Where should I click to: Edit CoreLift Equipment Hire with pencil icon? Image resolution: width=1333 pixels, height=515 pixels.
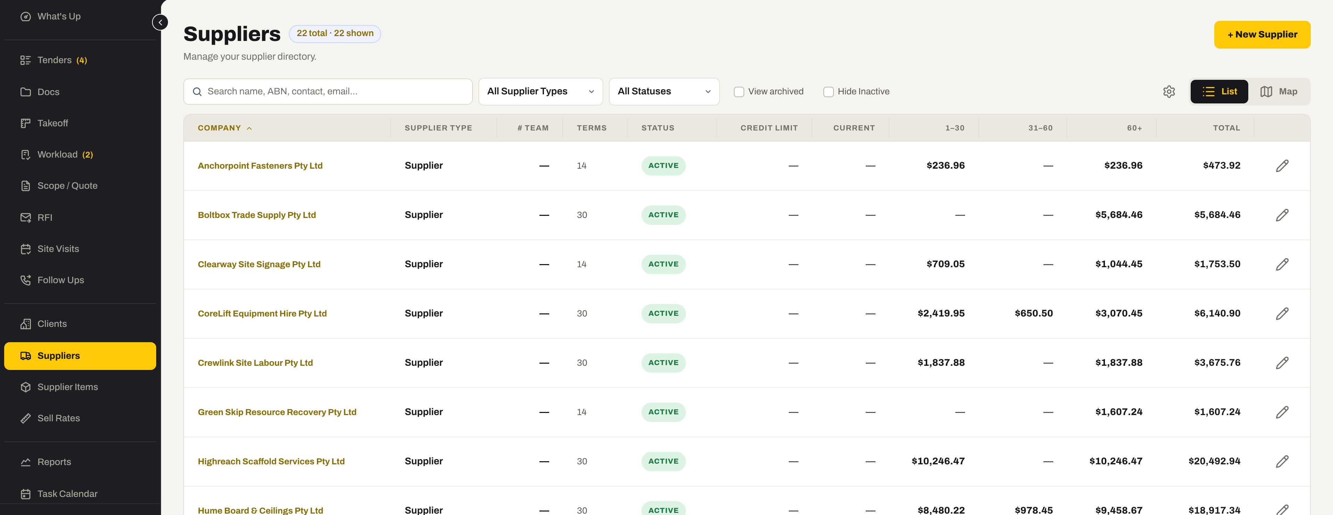click(1282, 313)
